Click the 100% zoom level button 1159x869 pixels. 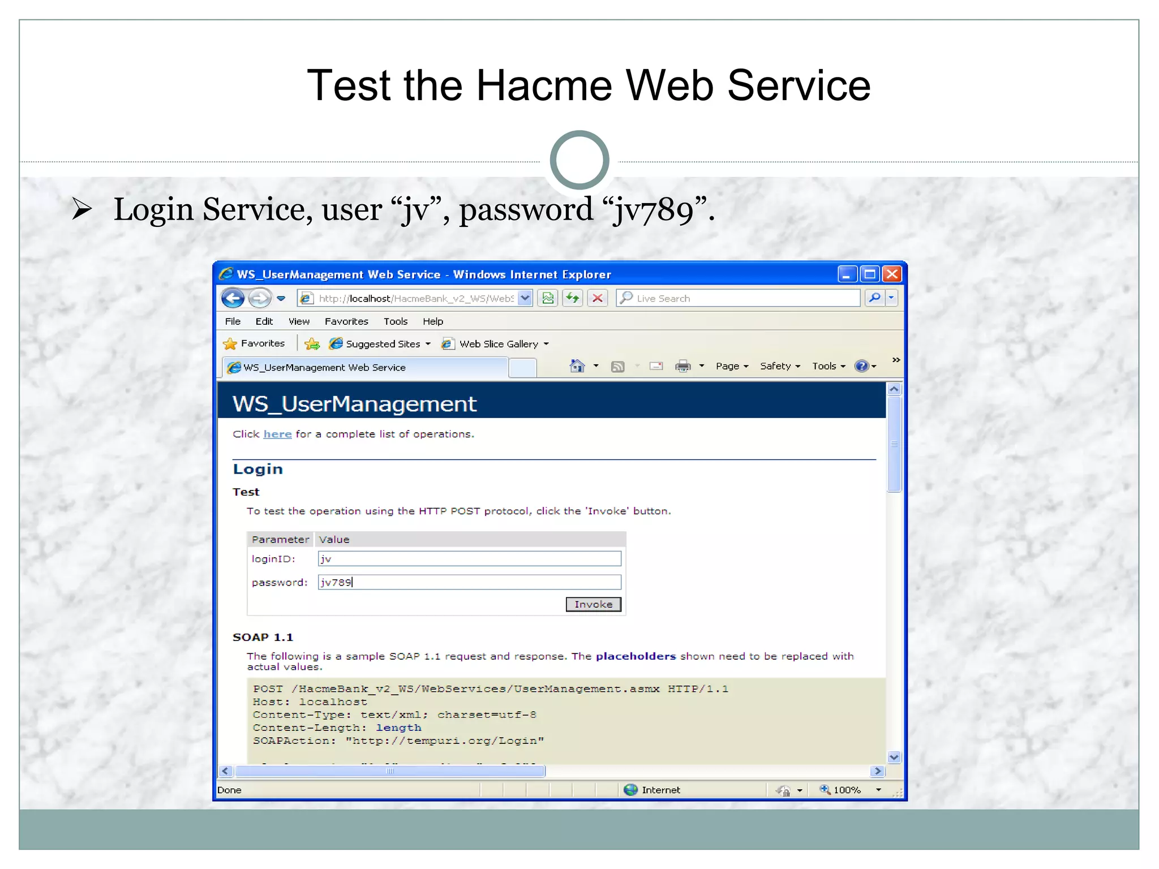click(x=840, y=790)
